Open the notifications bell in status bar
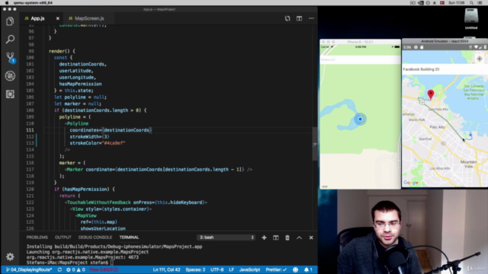Screen dimensions: 488x274 click(x=308, y=269)
